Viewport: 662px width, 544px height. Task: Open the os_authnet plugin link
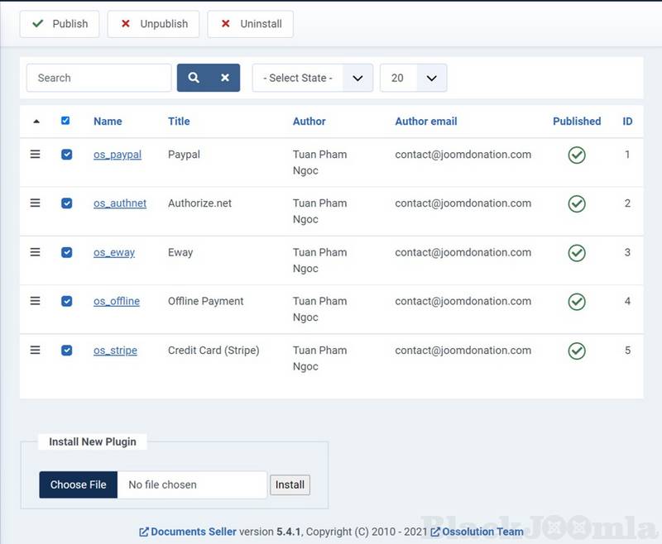[120, 203]
